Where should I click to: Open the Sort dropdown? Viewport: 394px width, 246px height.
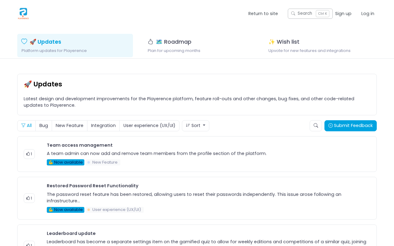coord(195,126)
